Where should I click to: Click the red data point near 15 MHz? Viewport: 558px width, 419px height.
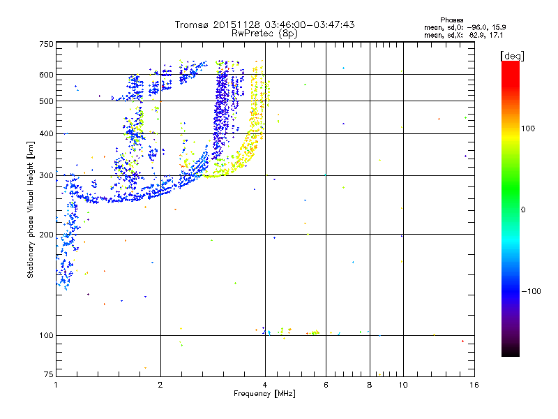point(462,341)
